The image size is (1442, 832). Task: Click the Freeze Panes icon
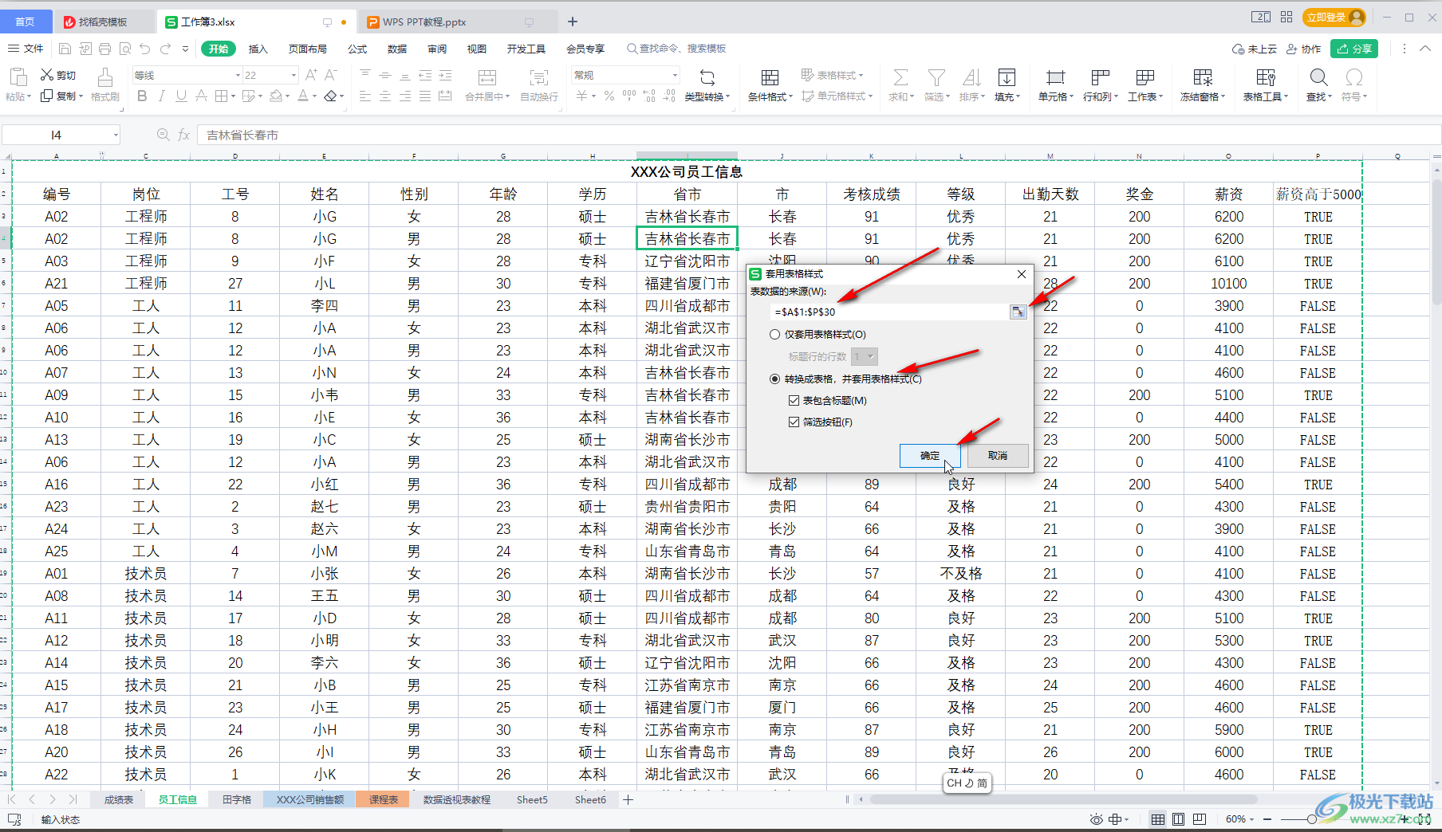tap(1203, 78)
